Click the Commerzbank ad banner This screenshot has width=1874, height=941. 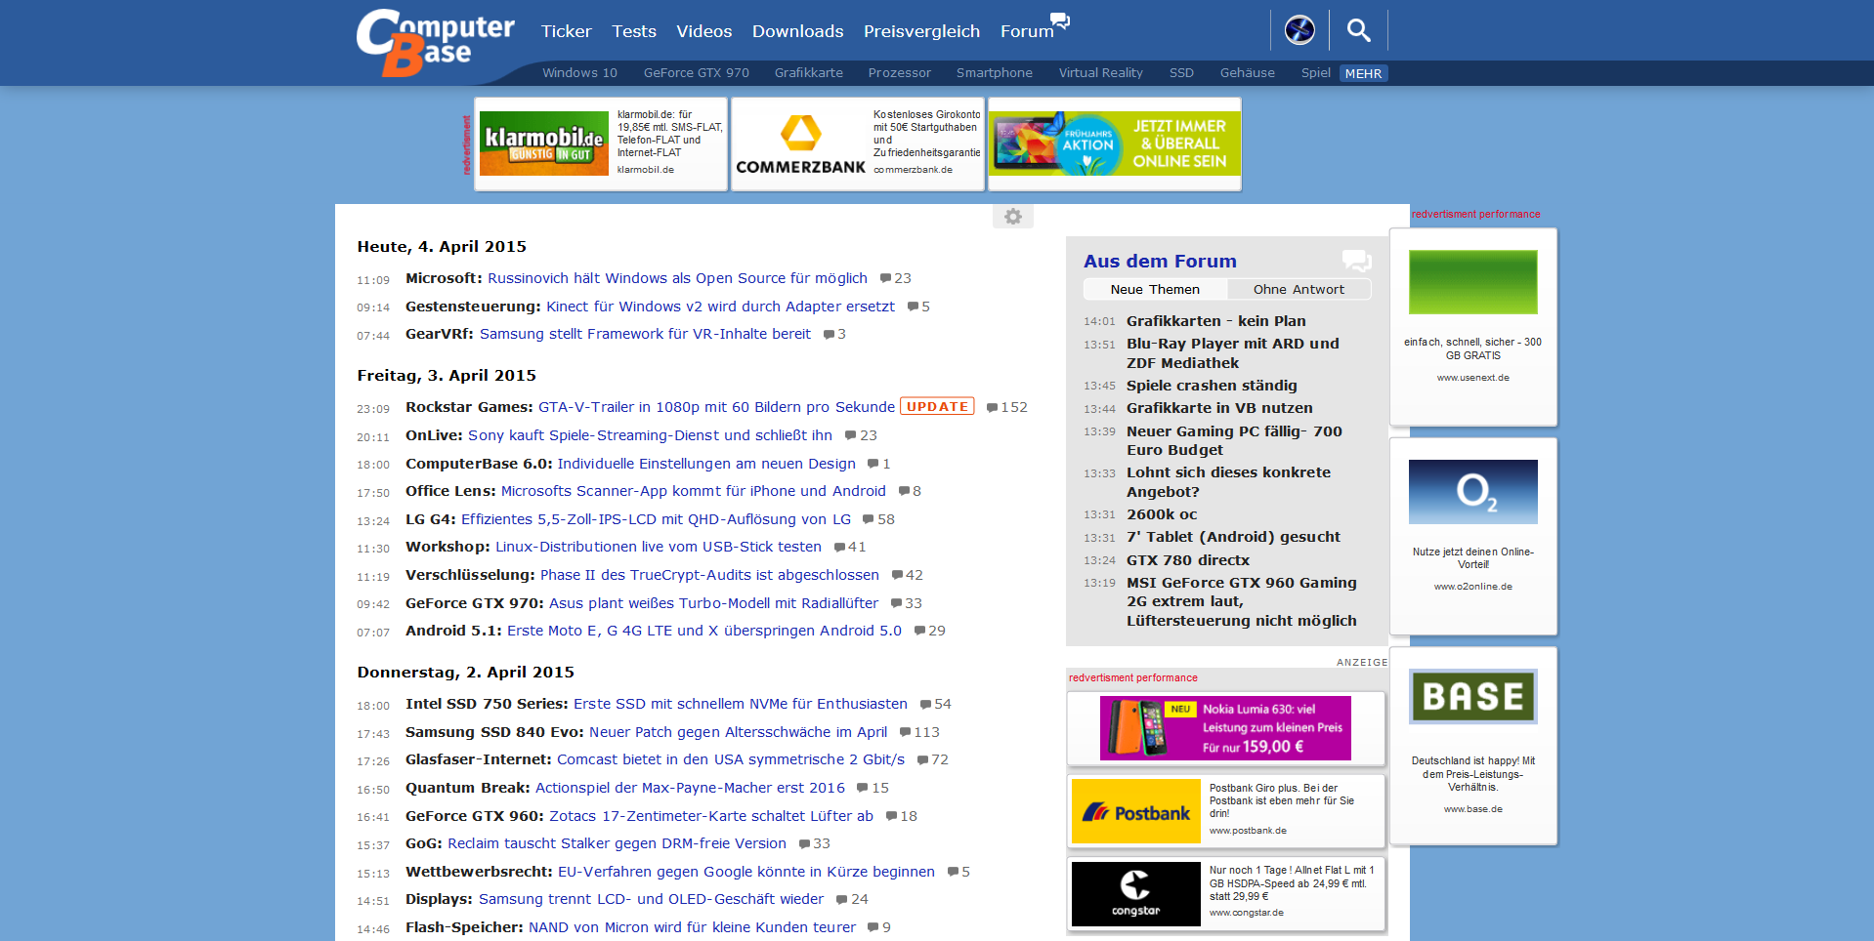858,143
